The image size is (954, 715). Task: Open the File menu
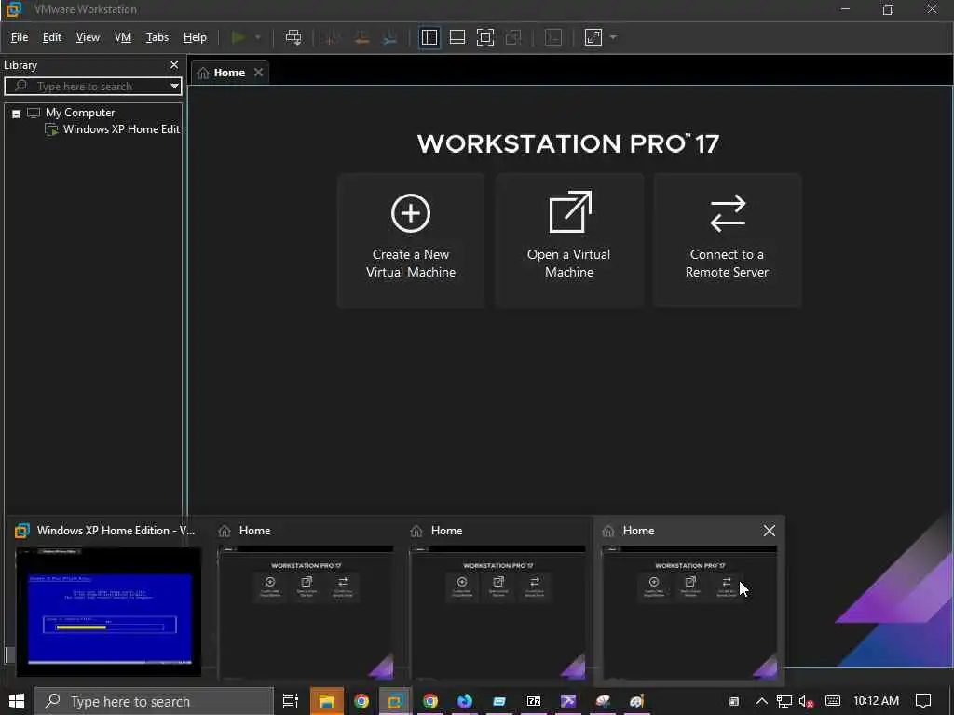point(20,37)
